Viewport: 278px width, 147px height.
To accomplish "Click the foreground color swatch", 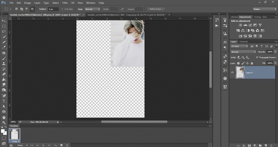I will 3,131.
